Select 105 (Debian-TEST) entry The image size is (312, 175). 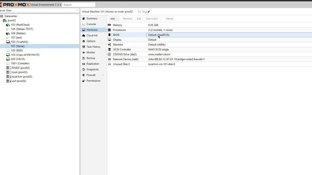pos(22,29)
